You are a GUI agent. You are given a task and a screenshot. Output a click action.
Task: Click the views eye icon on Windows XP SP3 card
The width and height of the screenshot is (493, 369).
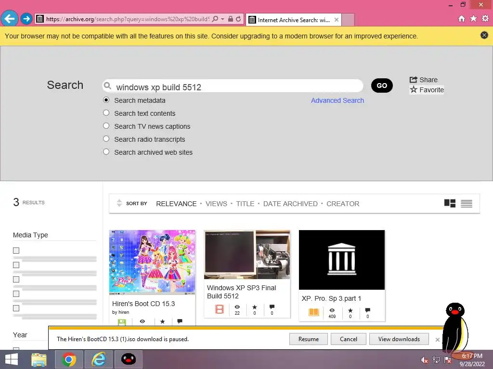(x=237, y=307)
